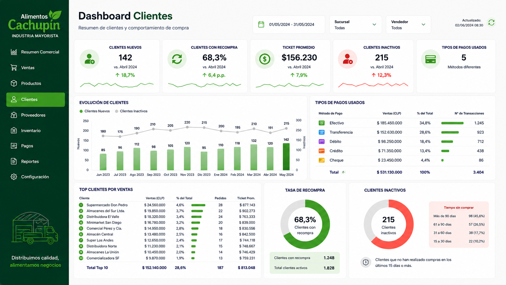The width and height of the screenshot is (506, 285).
Task: Open Proveedores from the sidebar
Action: [x=35, y=115]
